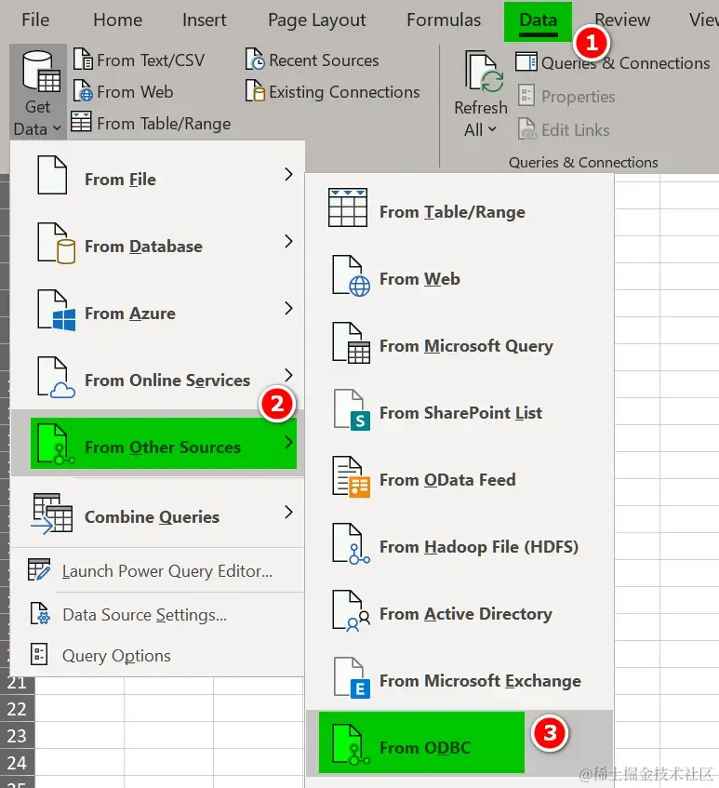Select row header 23
This screenshot has height=788, width=719.
[17, 736]
